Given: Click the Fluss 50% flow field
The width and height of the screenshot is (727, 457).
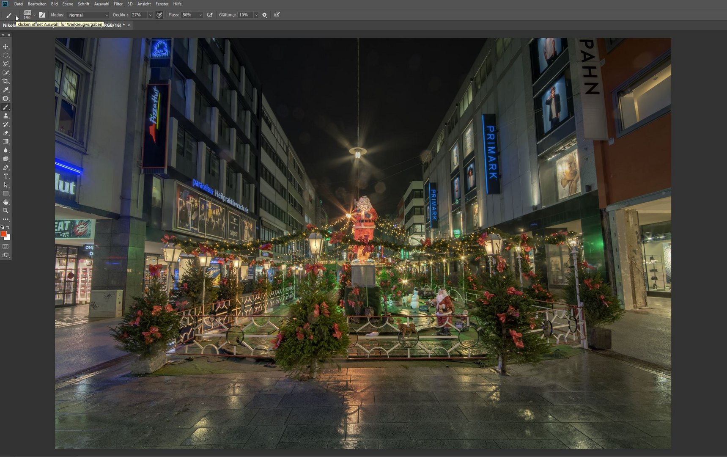Looking at the screenshot, I should [189, 15].
